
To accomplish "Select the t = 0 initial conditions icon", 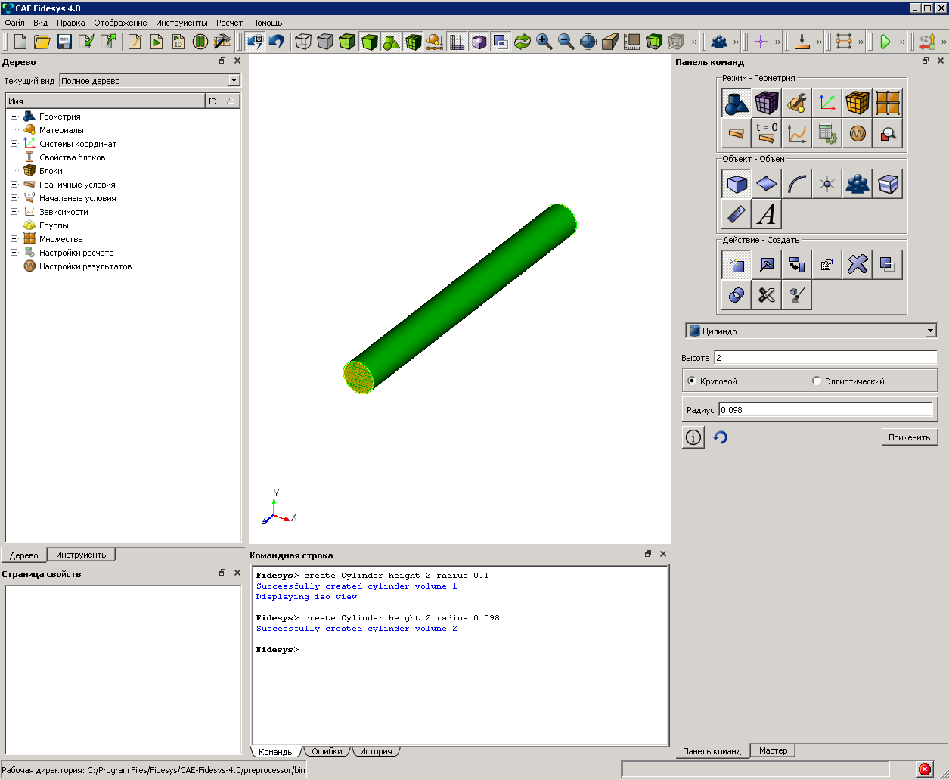I will [x=766, y=132].
